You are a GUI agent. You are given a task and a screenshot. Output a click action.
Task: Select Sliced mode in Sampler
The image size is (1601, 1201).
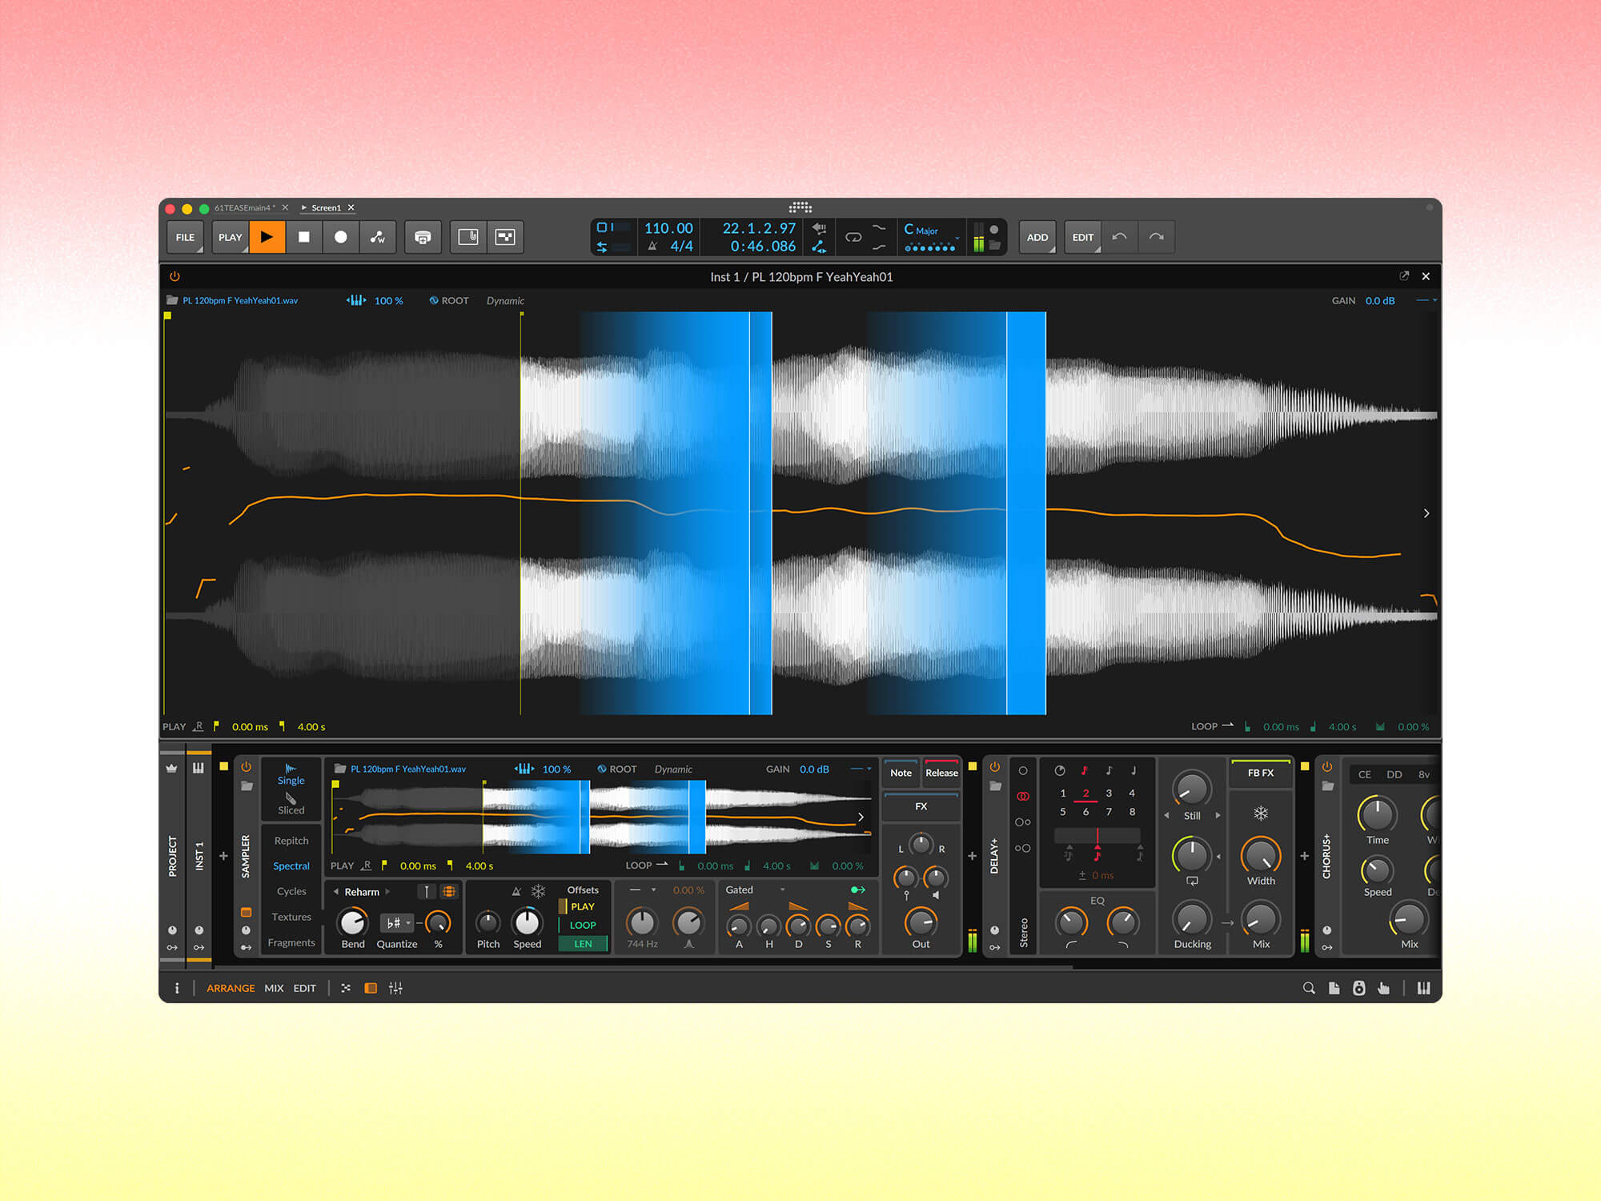tap(291, 805)
